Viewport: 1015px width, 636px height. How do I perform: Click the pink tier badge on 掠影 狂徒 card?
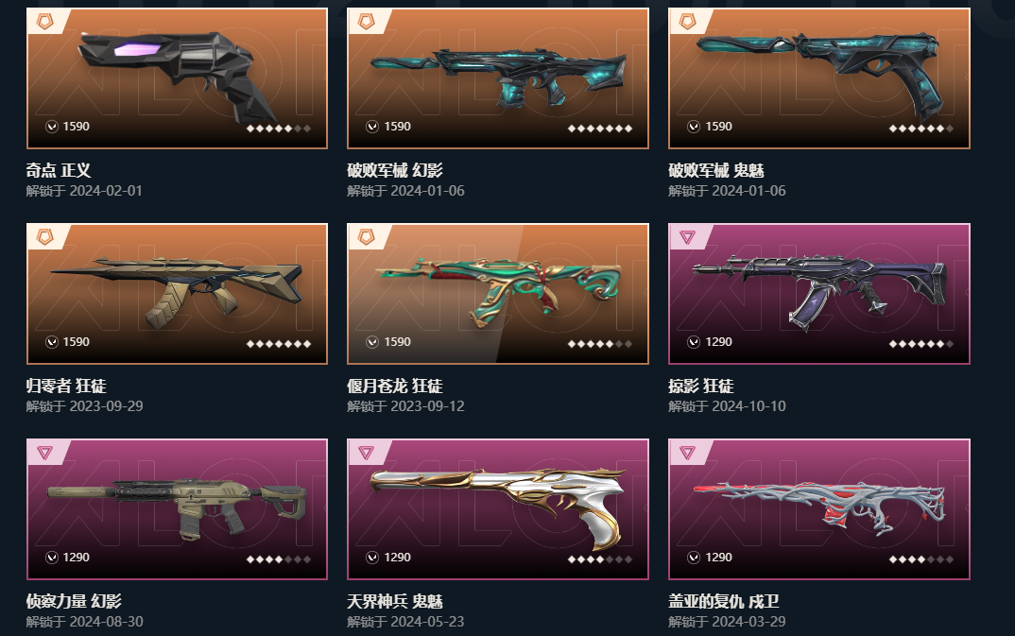(687, 237)
